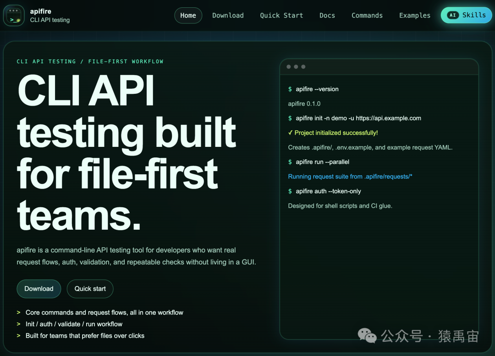Viewport: 495px width, 356px height.
Task: Click the rightmost dot on the terminal title bar
Action: pyautogui.click(x=303, y=66)
